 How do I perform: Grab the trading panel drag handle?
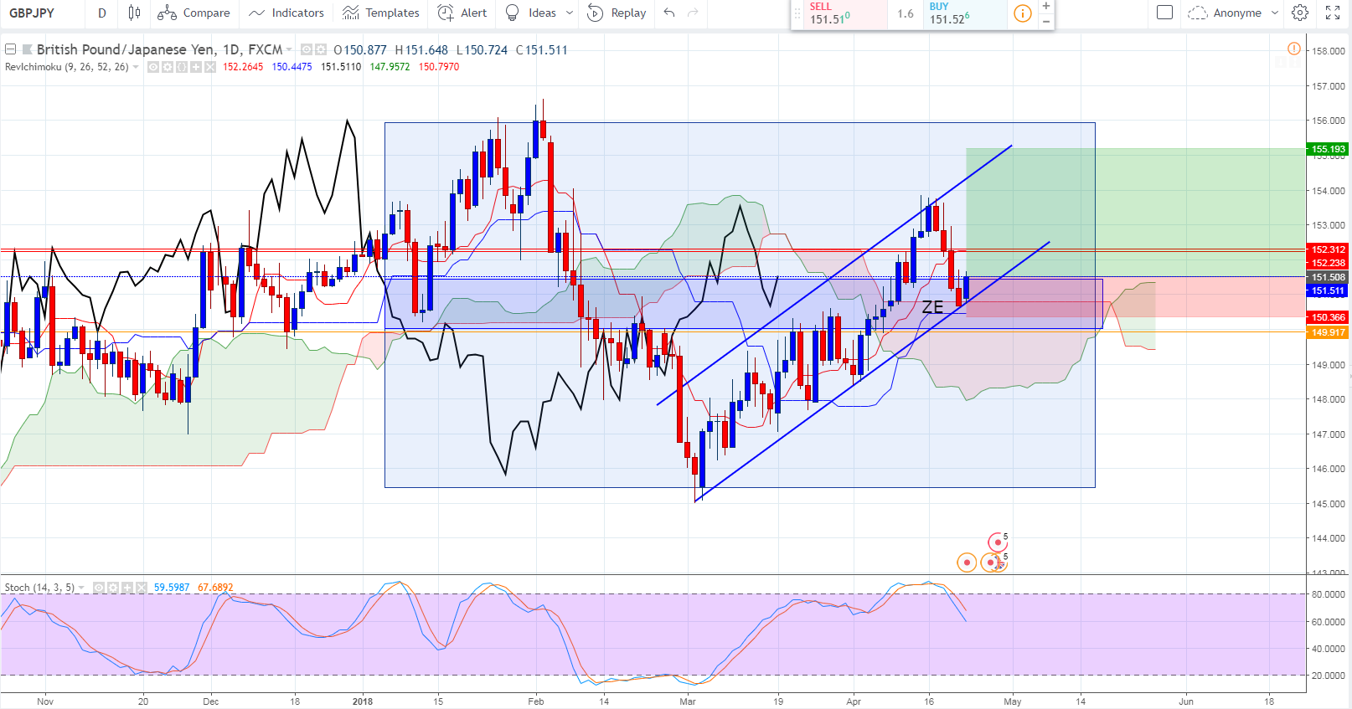pyautogui.click(x=797, y=13)
